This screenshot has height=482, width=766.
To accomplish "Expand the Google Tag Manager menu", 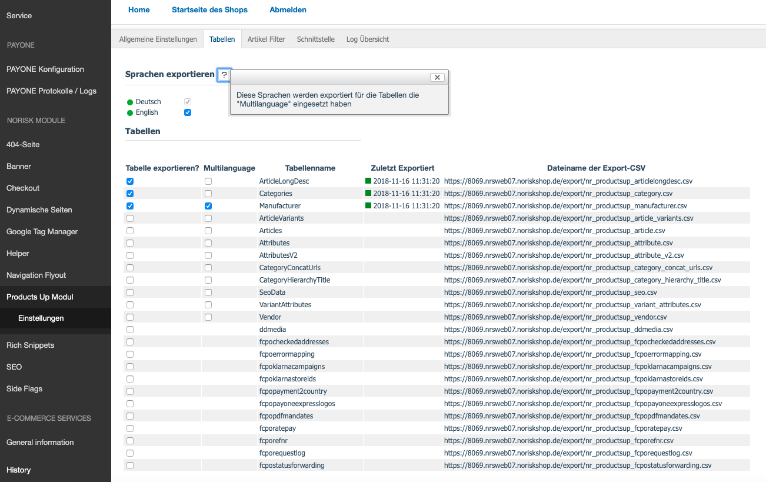I will pos(42,231).
